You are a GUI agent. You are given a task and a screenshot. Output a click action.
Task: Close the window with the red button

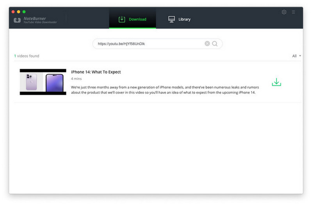(x=13, y=12)
